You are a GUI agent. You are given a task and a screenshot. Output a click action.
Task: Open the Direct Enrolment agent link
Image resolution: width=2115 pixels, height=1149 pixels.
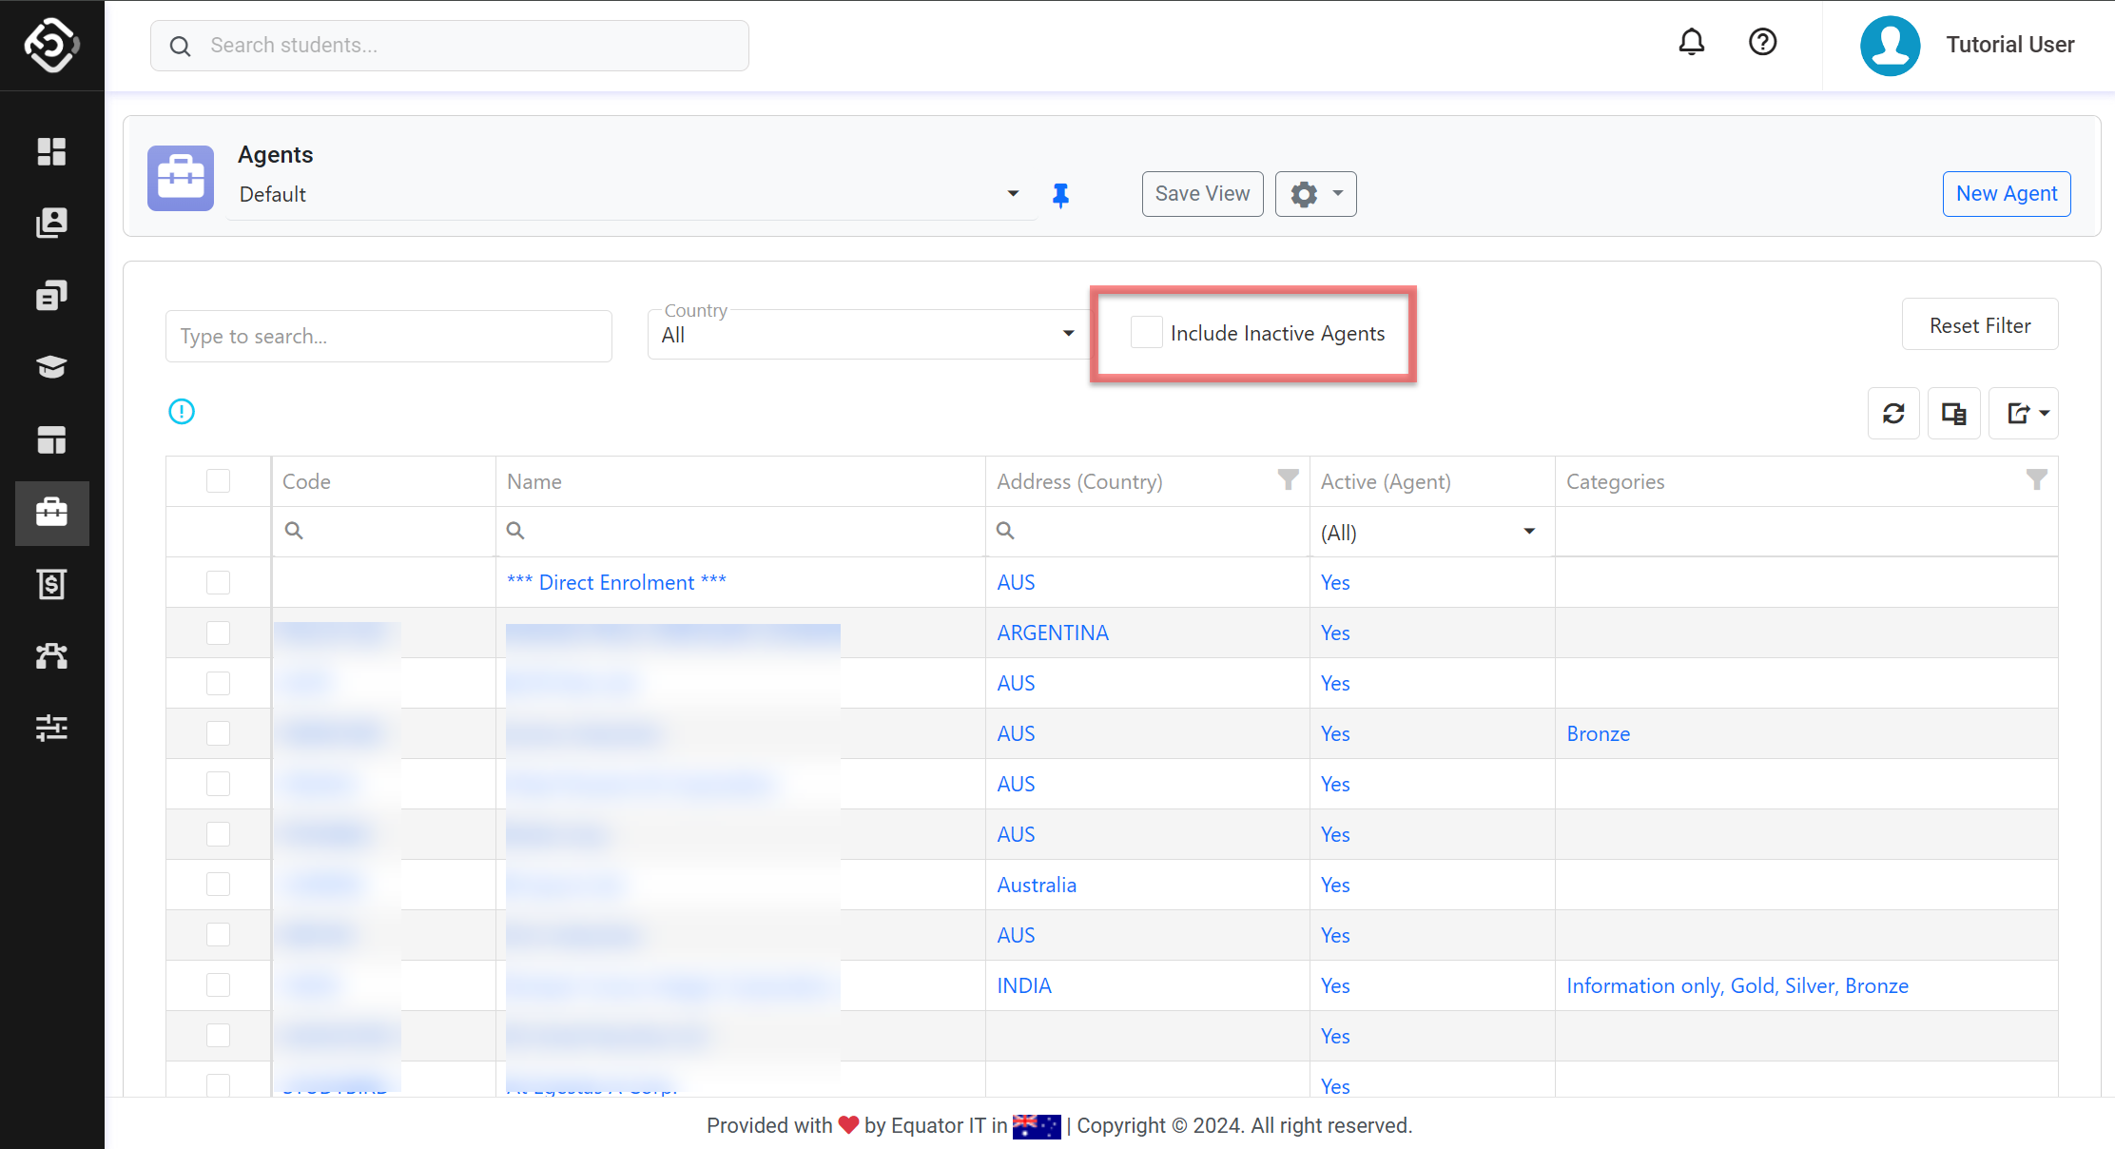(616, 582)
